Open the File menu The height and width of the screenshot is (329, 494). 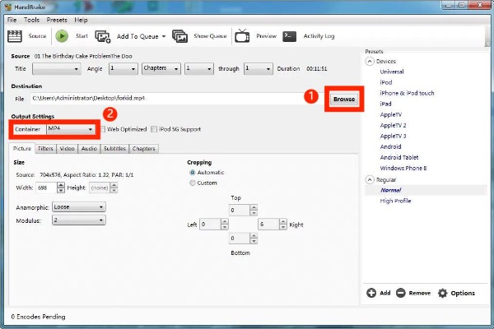[x=12, y=20]
